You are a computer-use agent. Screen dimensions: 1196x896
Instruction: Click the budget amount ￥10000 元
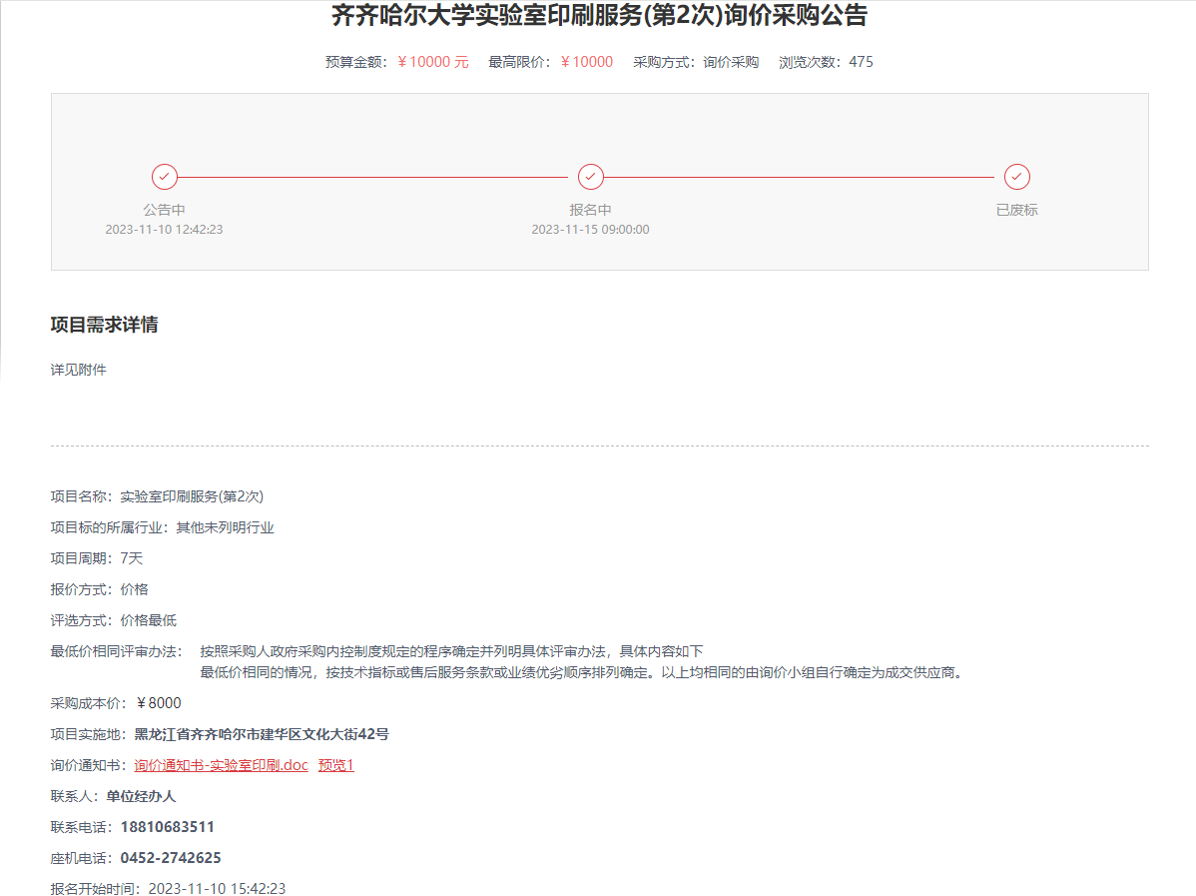point(432,62)
